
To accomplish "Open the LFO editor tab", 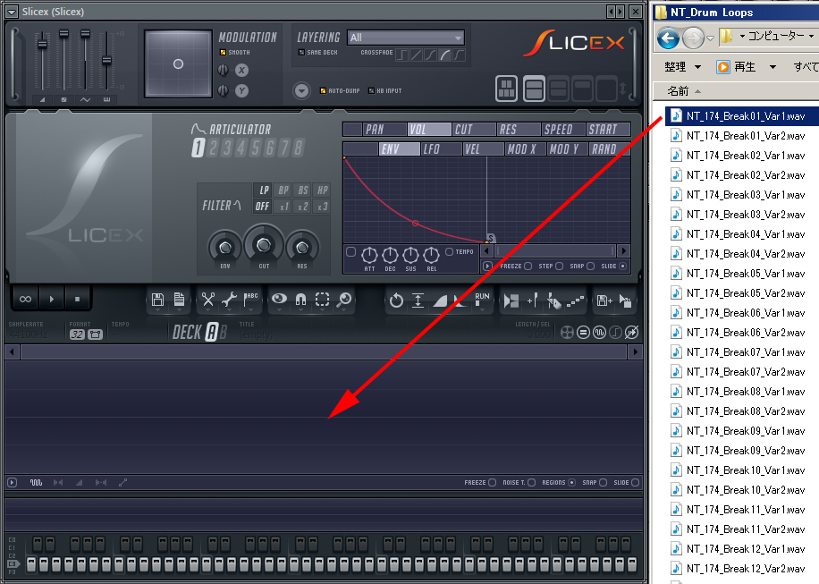I will coord(442,148).
